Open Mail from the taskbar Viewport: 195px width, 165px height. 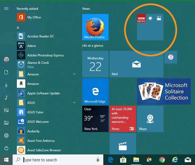tap(188, 160)
